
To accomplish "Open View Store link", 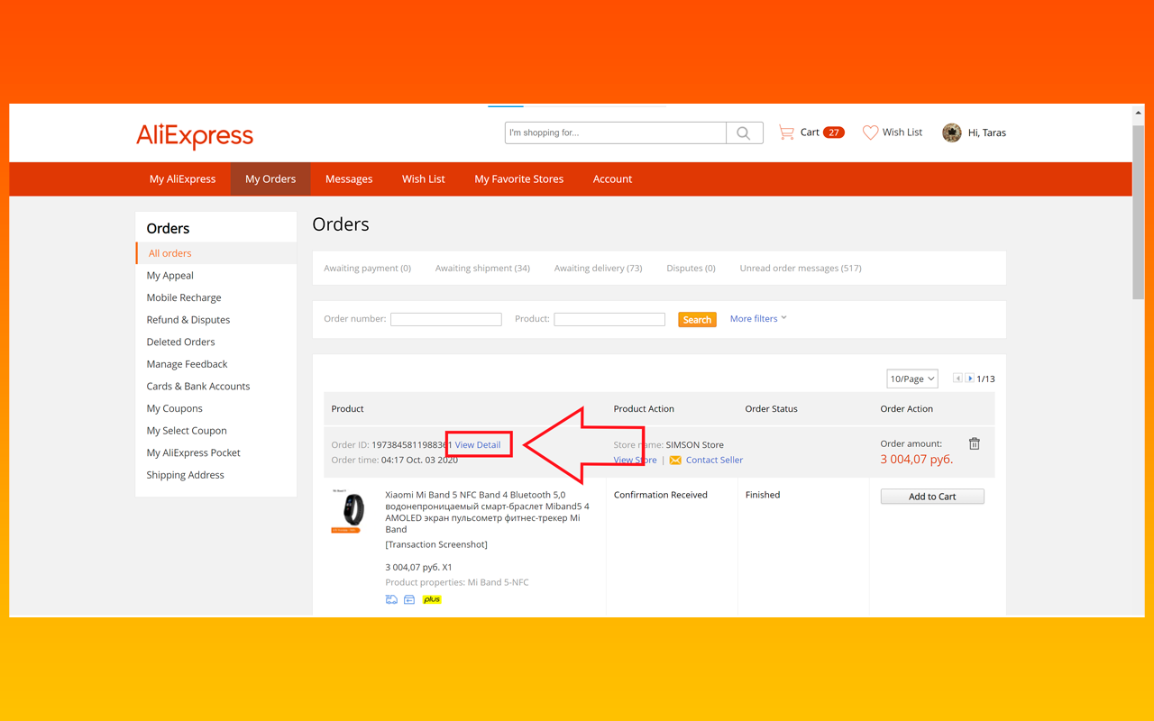I will point(635,460).
